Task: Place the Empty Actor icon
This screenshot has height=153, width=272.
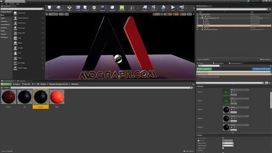Action: [15, 13]
